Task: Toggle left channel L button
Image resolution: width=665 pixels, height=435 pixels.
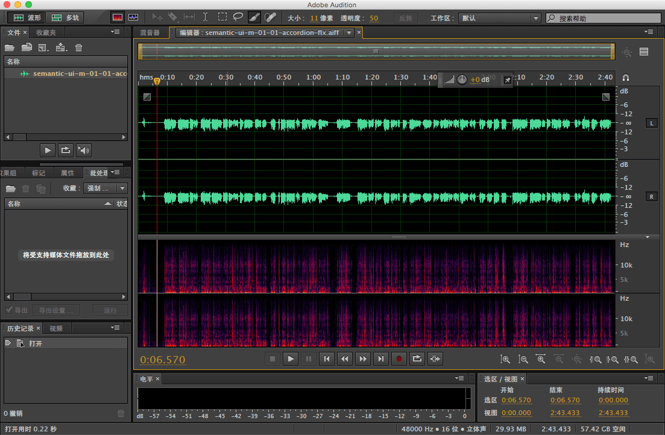Action: point(651,124)
